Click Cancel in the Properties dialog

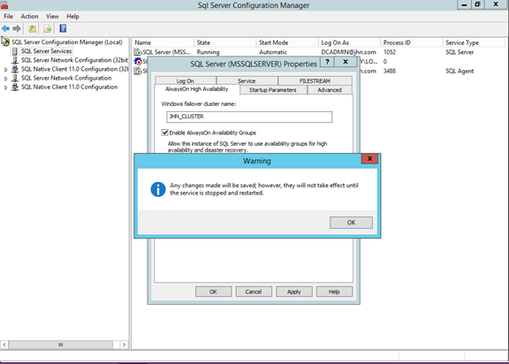coord(254,292)
